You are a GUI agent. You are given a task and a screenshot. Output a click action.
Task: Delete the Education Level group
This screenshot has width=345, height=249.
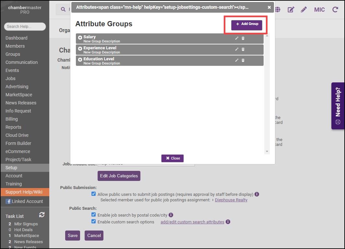pyautogui.click(x=243, y=60)
